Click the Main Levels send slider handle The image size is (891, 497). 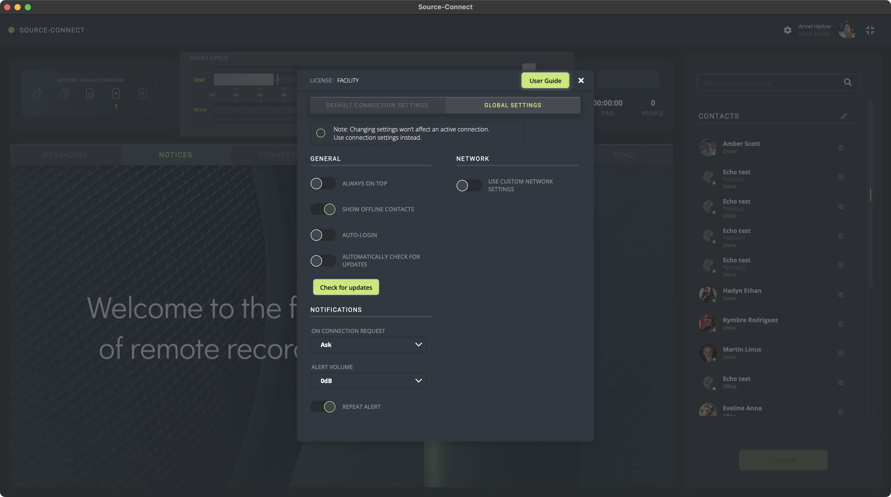(x=529, y=67)
